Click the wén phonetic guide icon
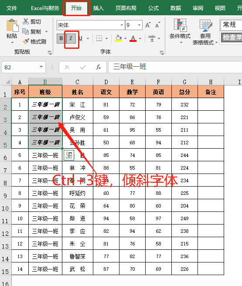Screen dimensions: 242x286 (x=152, y=38)
